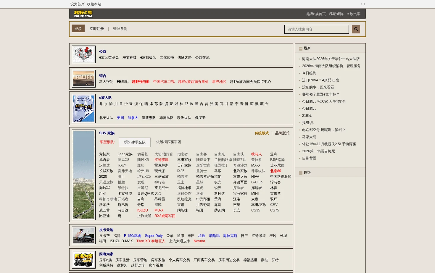This screenshot has width=435, height=273.
Task: Open the 公益 section heading
Action: [x=103, y=51]
